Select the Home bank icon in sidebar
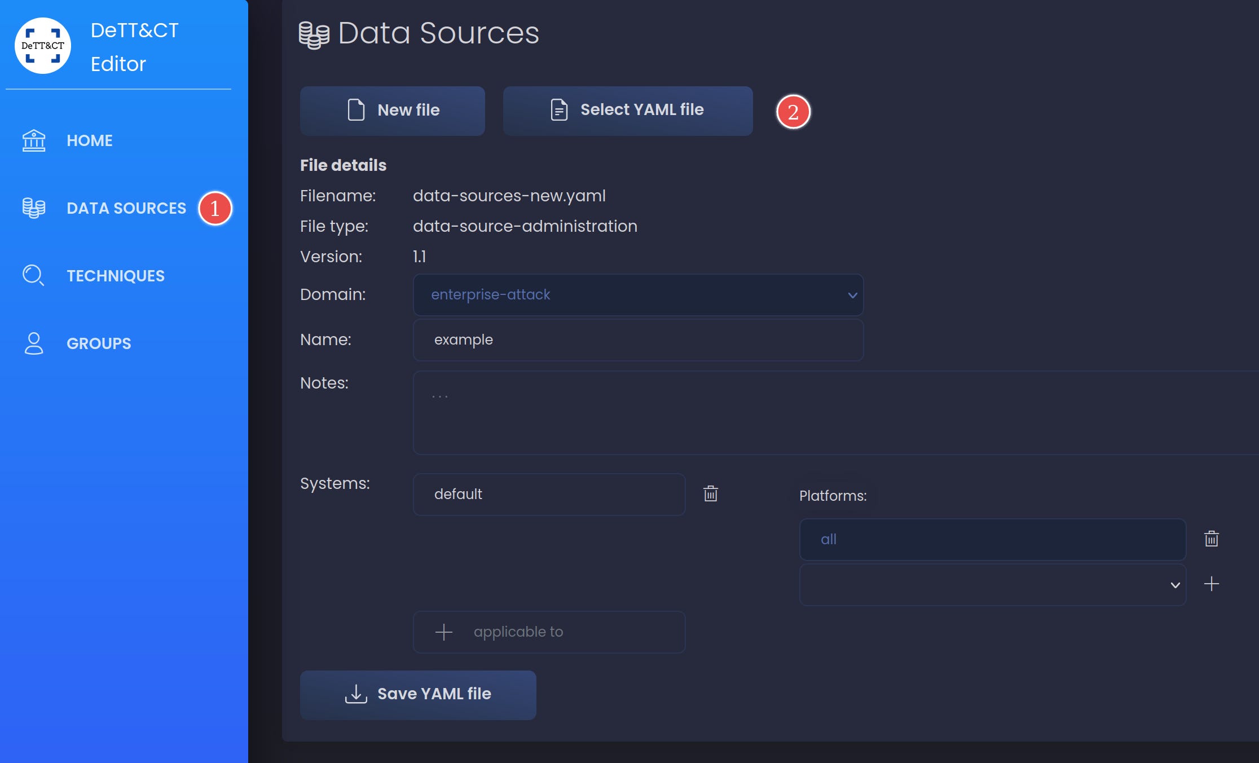This screenshot has height=763, width=1259. click(33, 140)
